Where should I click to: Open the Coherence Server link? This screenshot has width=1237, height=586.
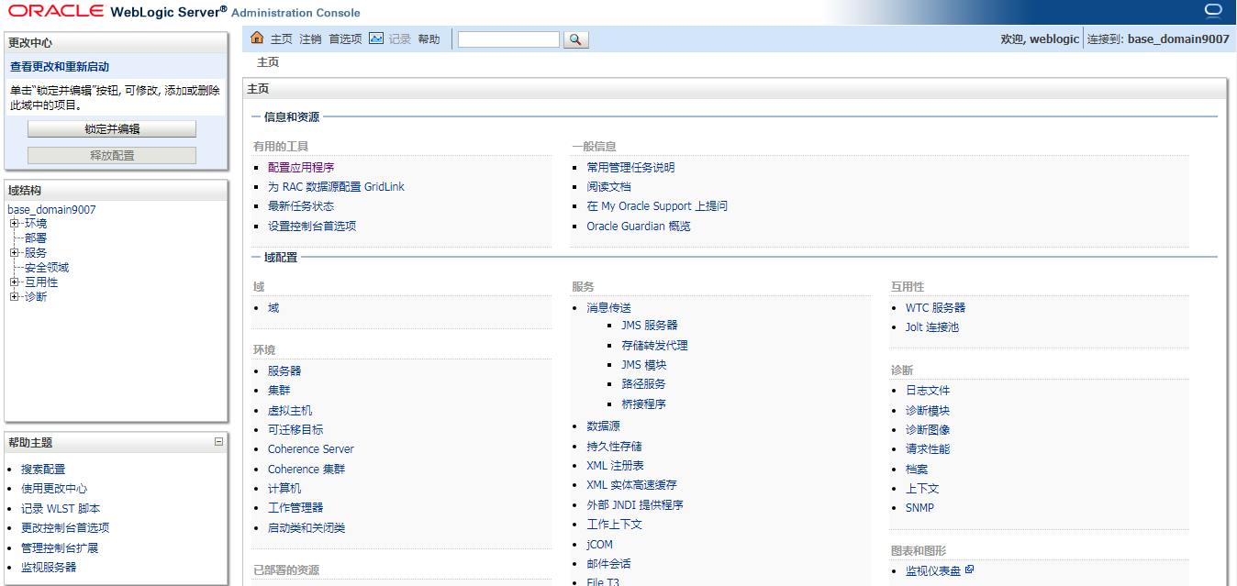pyautogui.click(x=311, y=449)
